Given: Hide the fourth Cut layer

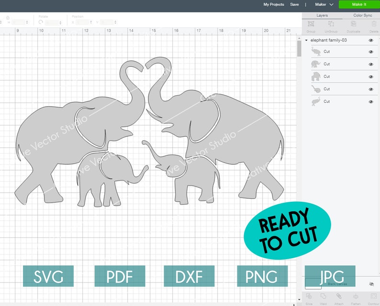Looking at the screenshot, I should [371, 89].
